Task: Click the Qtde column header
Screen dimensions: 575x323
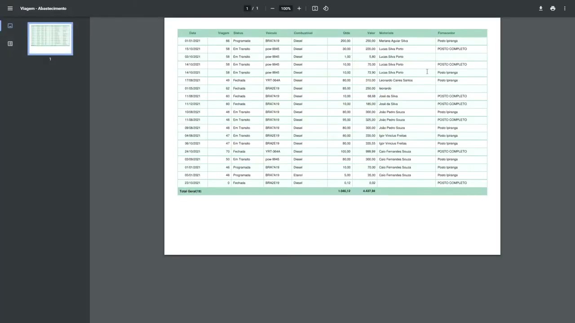Action: coord(347,33)
